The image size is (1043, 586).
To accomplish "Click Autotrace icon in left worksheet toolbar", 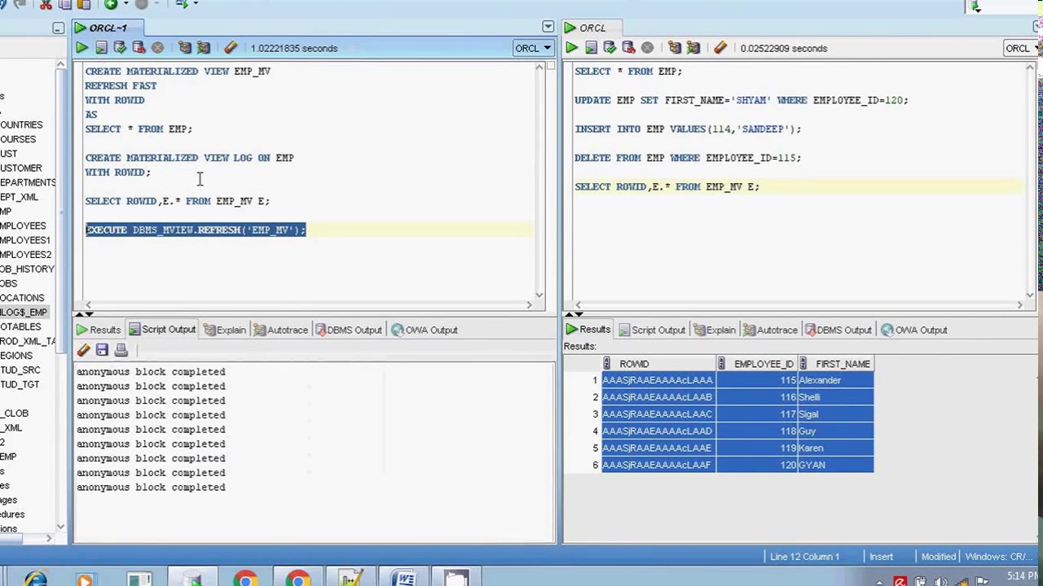I will pos(203,48).
